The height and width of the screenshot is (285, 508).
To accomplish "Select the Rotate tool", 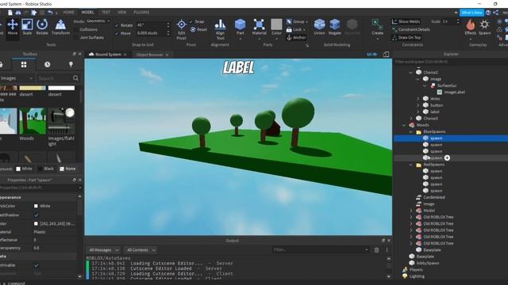I will tap(42, 27).
